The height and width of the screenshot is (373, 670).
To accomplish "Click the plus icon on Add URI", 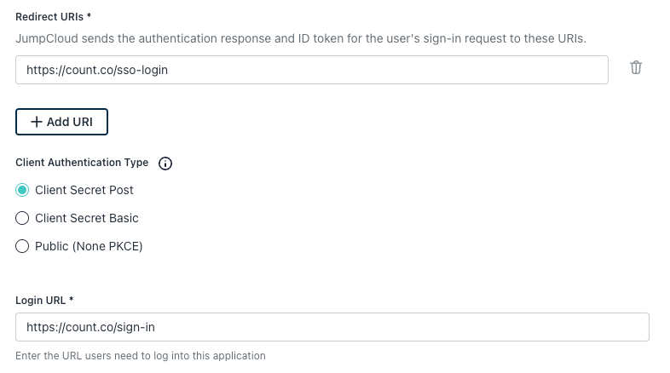I will (36, 122).
